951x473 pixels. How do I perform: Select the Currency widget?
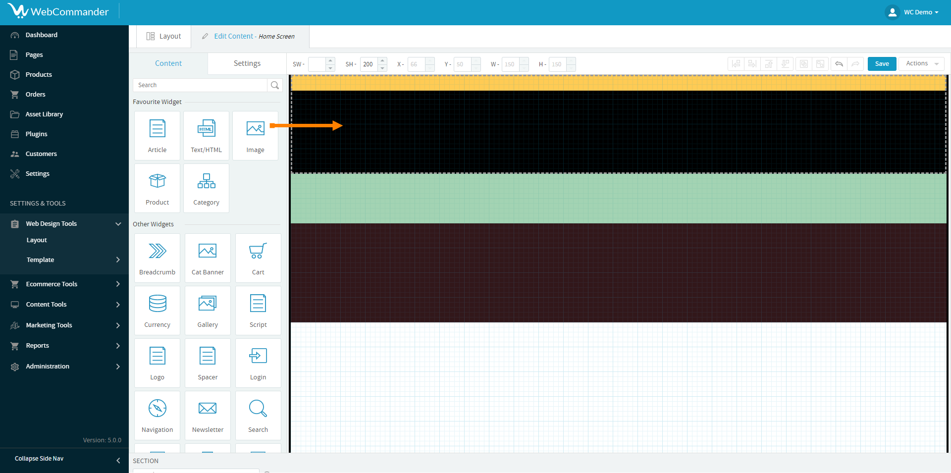pos(157,311)
